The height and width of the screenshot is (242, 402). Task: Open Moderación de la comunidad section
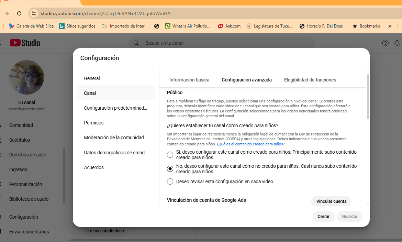click(116, 137)
